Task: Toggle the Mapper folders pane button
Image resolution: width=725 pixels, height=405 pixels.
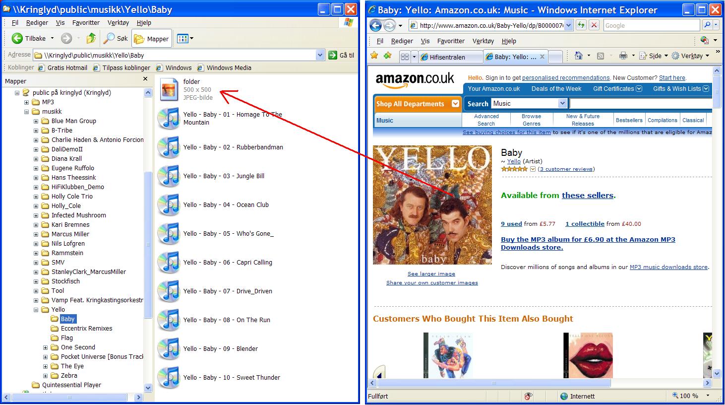Action: click(152, 39)
